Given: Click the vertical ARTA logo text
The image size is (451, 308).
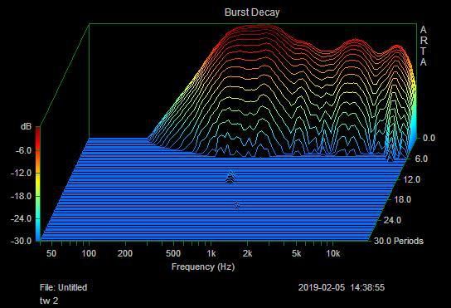Looking at the screenshot, I should point(423,46).
